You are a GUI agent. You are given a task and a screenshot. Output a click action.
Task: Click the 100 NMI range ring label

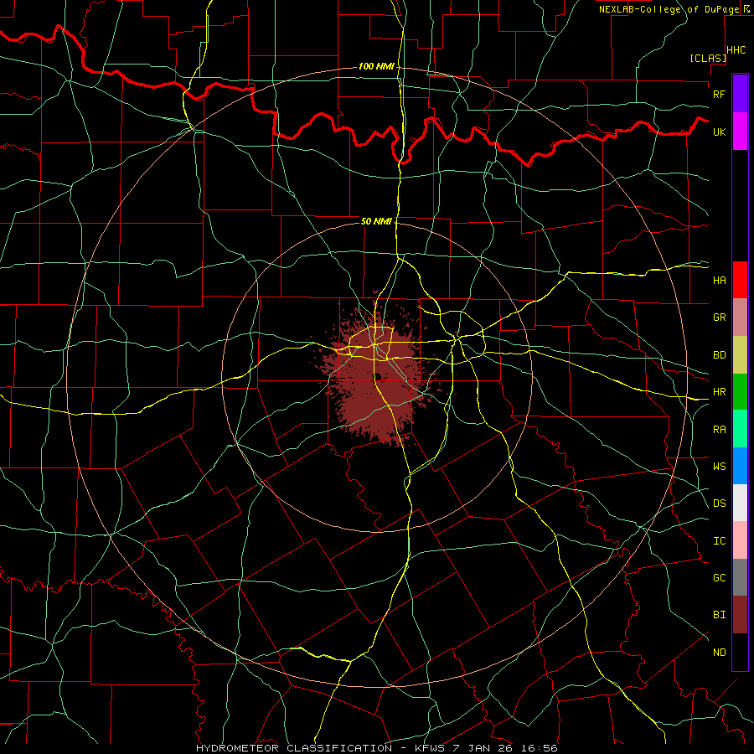point(376,66)
